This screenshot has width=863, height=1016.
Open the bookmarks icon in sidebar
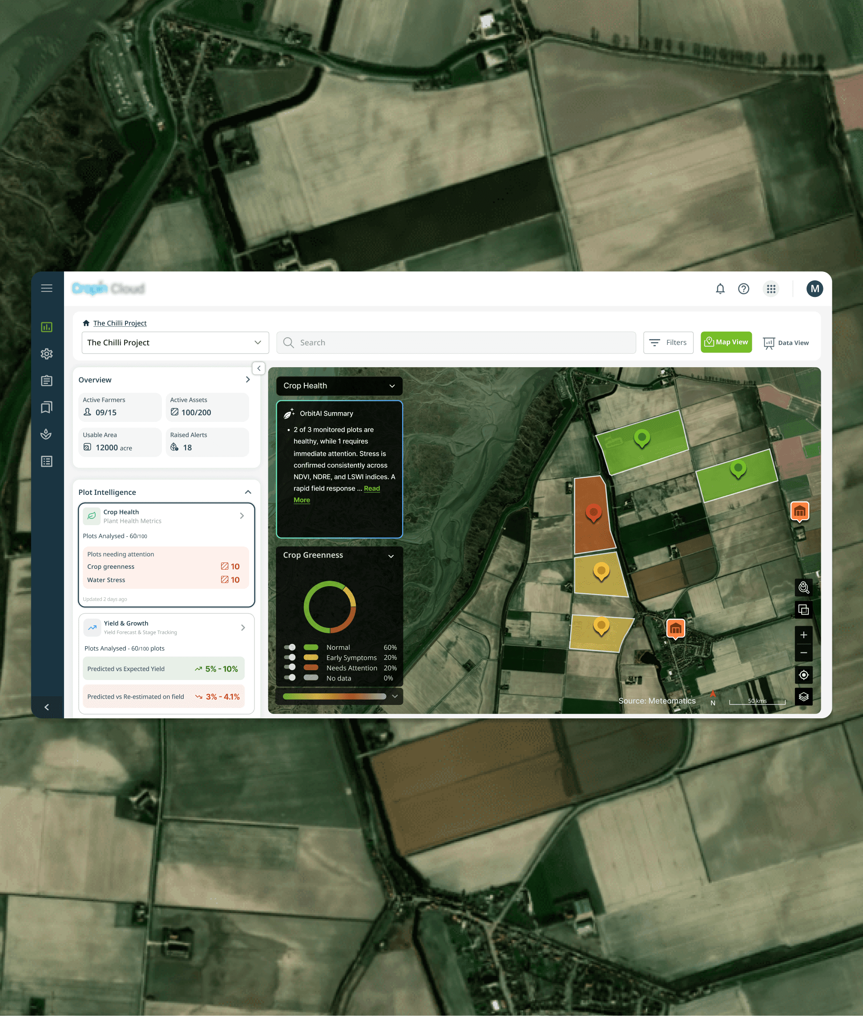coord(46,407)
